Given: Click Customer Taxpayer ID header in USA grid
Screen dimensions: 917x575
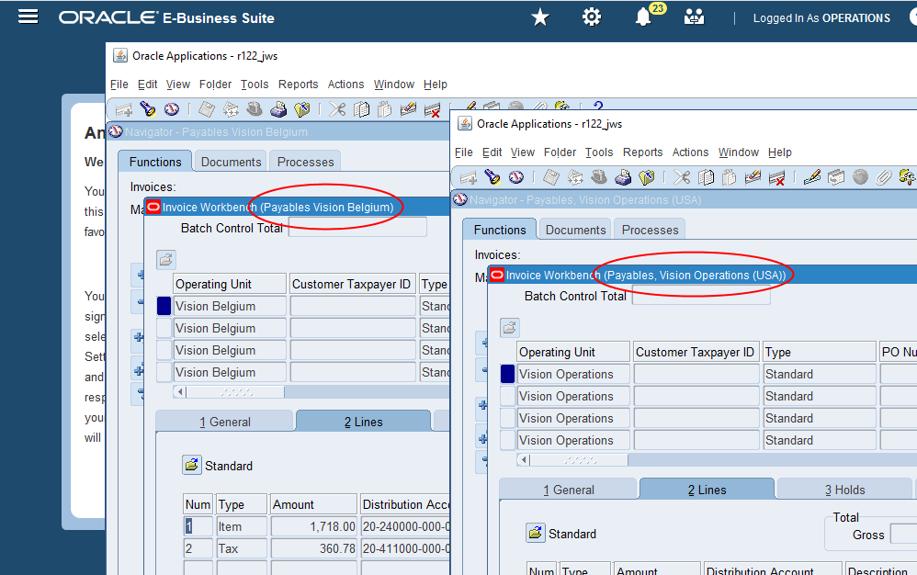Looking at the screenshot, I should coord(695,352).
